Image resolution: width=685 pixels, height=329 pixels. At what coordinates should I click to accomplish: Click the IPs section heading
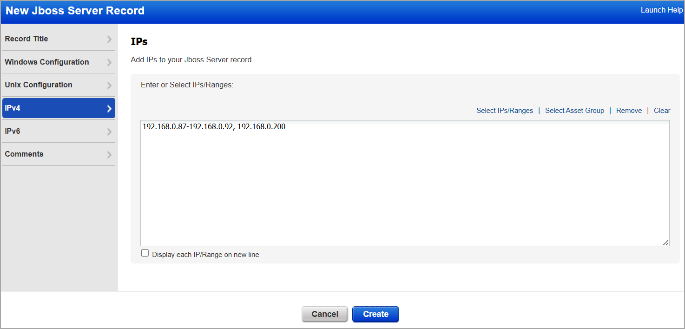(139, 41)
